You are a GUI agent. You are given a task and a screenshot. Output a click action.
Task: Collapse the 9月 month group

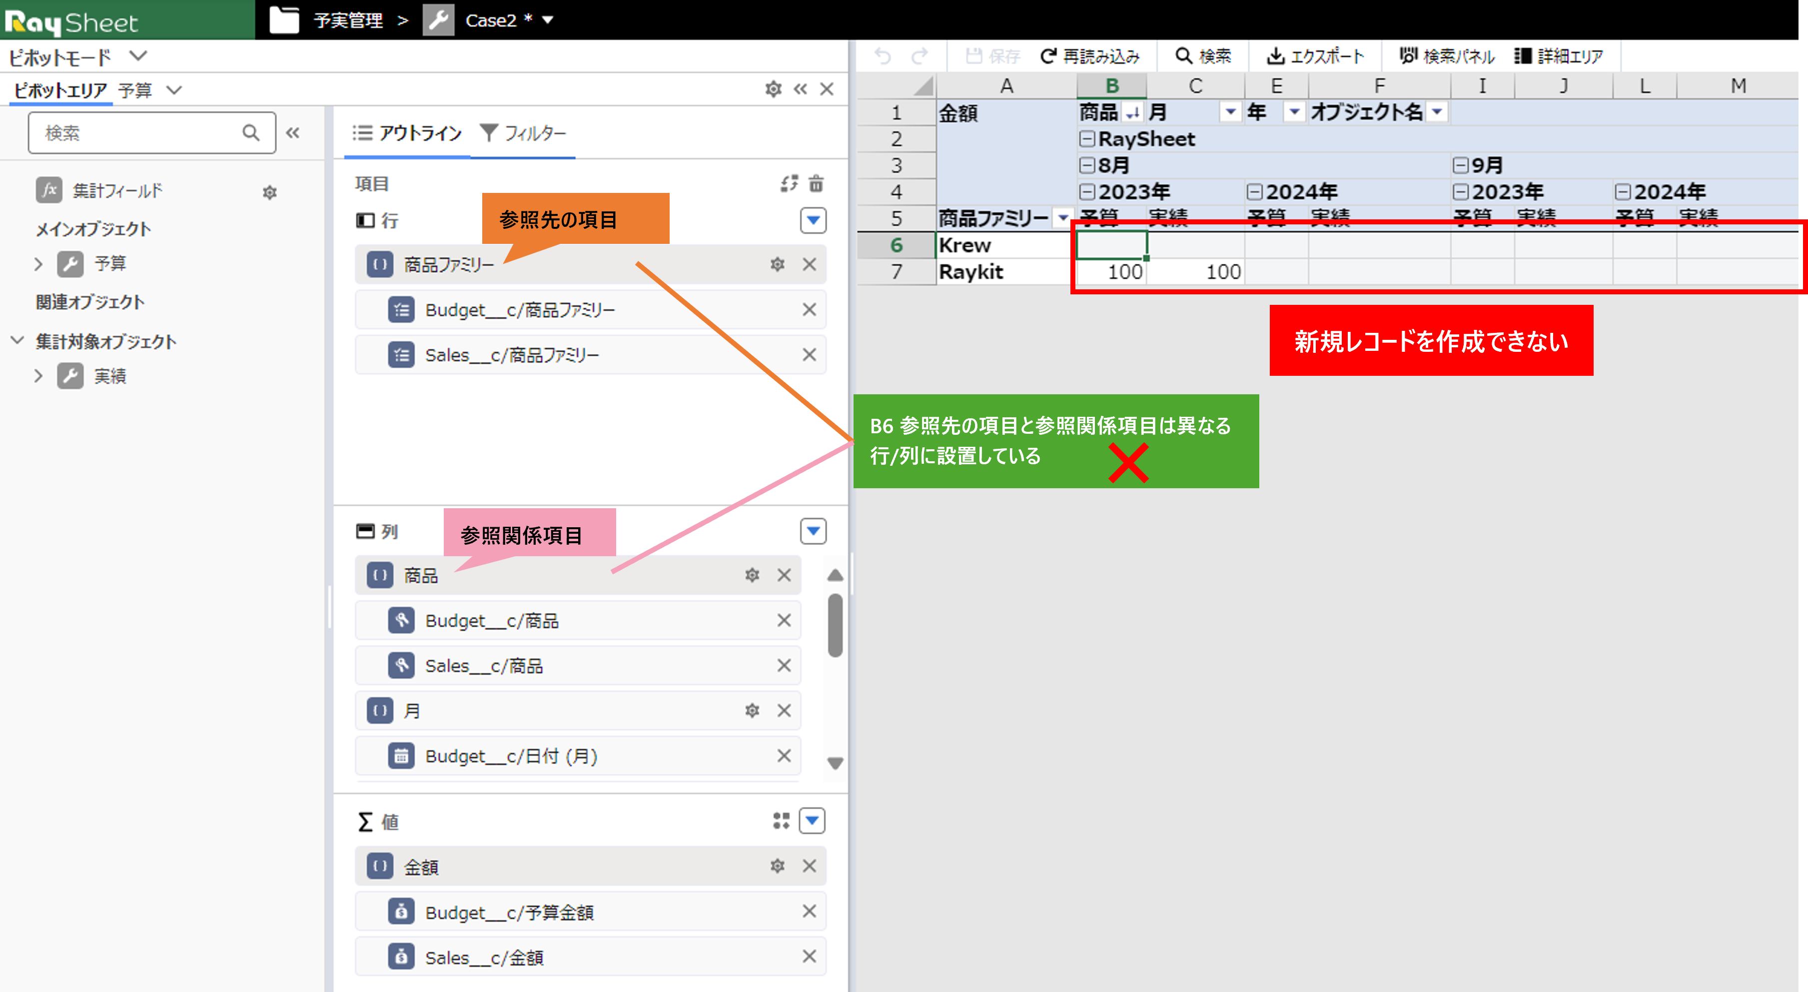point(1461,166)
